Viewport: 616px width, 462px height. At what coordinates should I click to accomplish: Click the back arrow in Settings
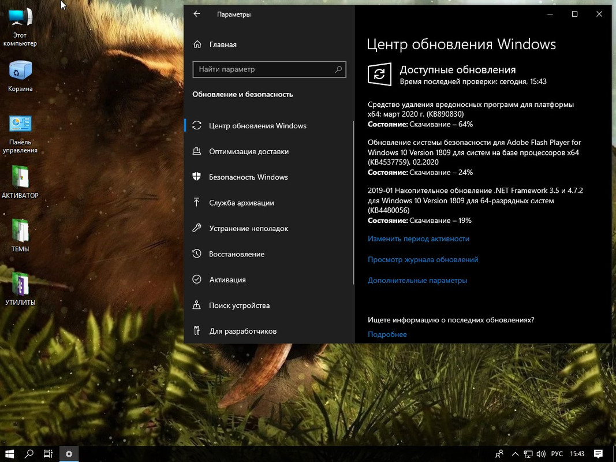click(197, 14)
